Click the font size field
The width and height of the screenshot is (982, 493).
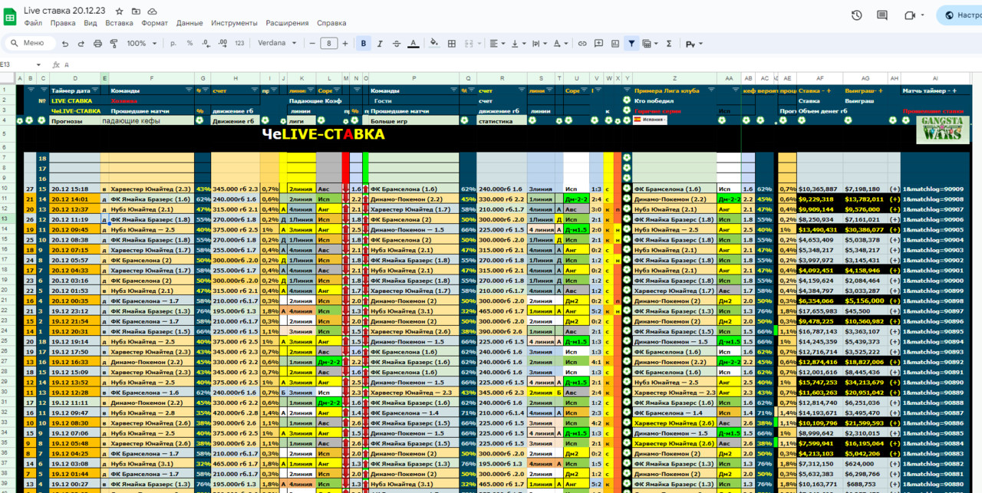(x=328, y=44)
